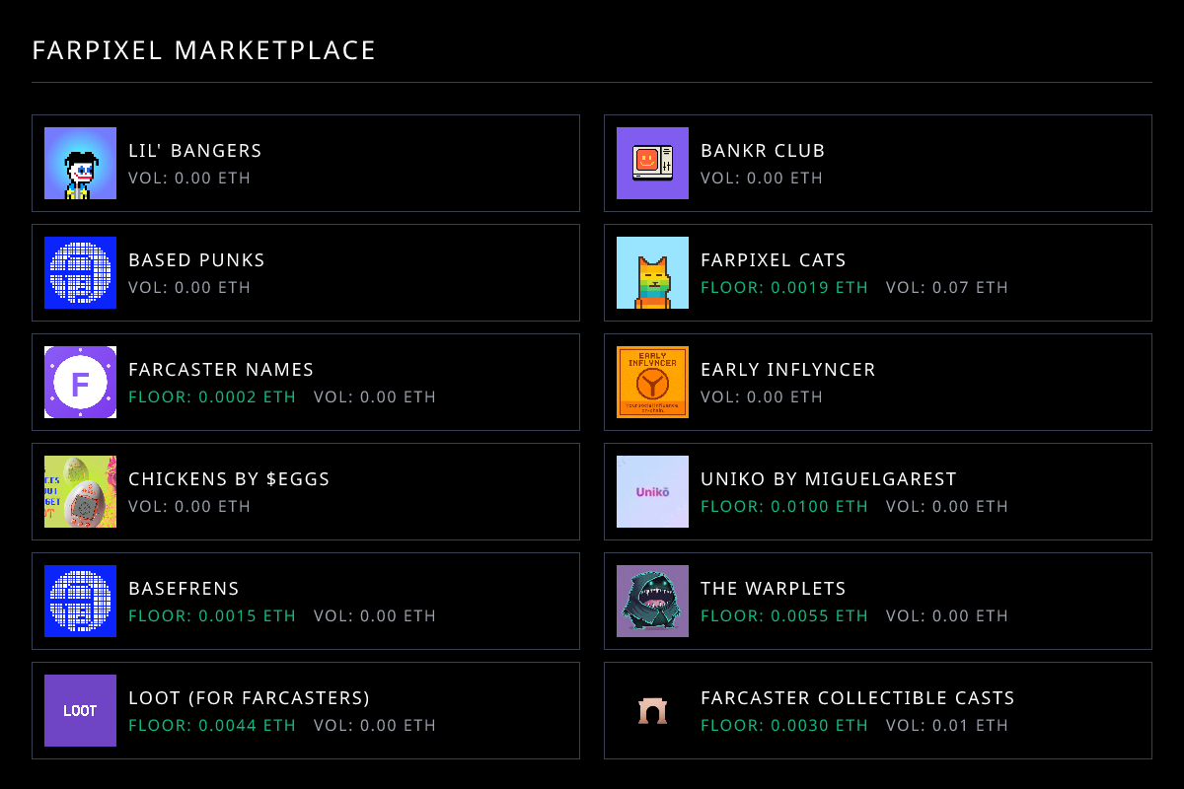Click the Lil' Bangers pixel character icon
This screenshot has width=1184, height=789.
(x=80, y=164)
